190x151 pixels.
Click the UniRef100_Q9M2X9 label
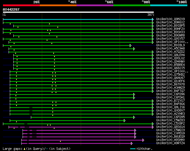pos(170,19)
